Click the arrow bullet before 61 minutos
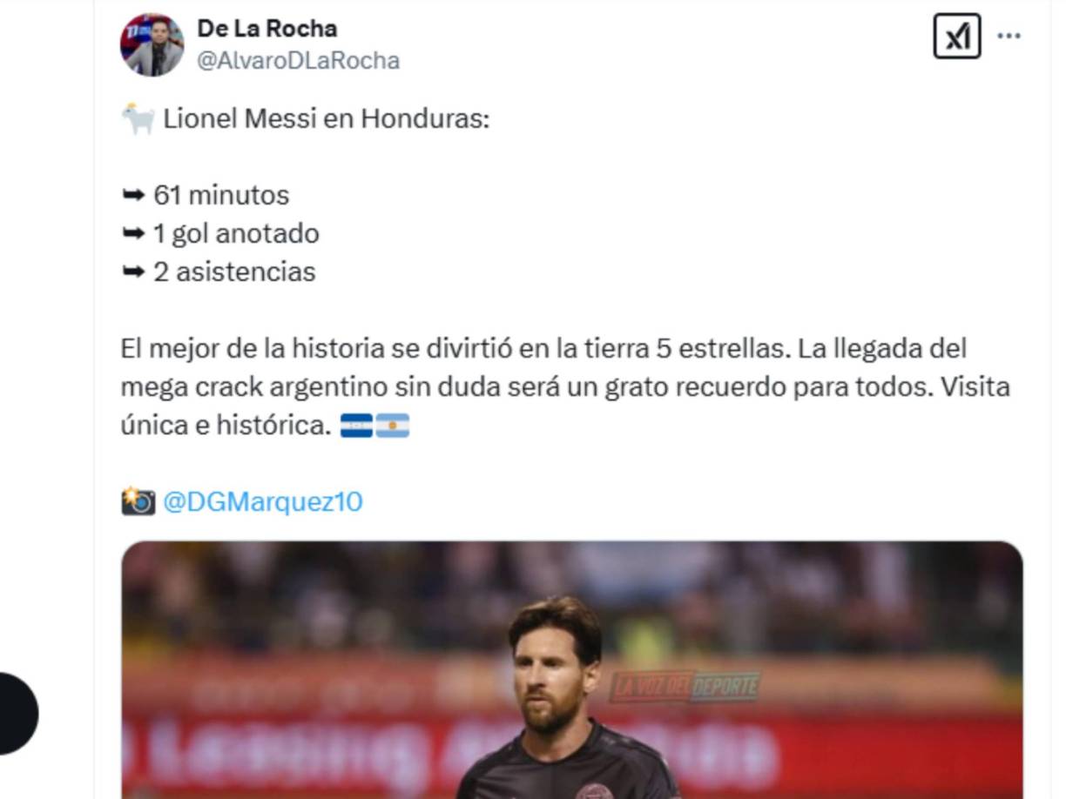Image resolution: width=1066 pixels, height=799 pixels. (133, 196)
